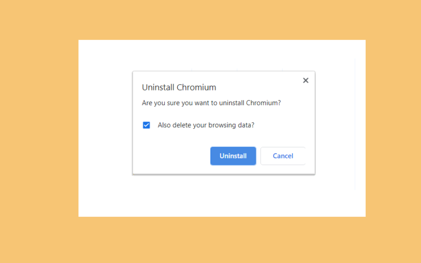Click the 'Uninstall Chromium' dialog title
The image size is (421, 263).
pyautogui.click(x=179, y=87)
